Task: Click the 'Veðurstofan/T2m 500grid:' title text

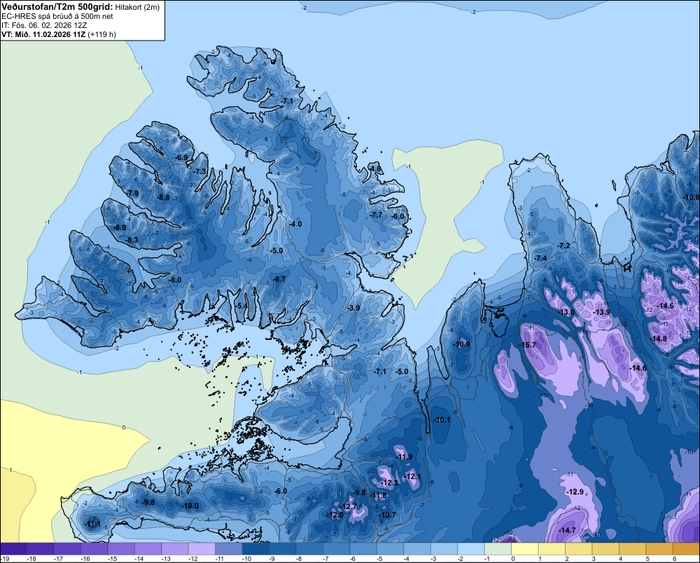Action: (x=57, y=7)
